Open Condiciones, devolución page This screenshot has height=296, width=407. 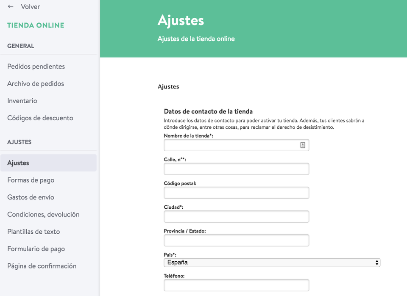(x=43, y=214)
